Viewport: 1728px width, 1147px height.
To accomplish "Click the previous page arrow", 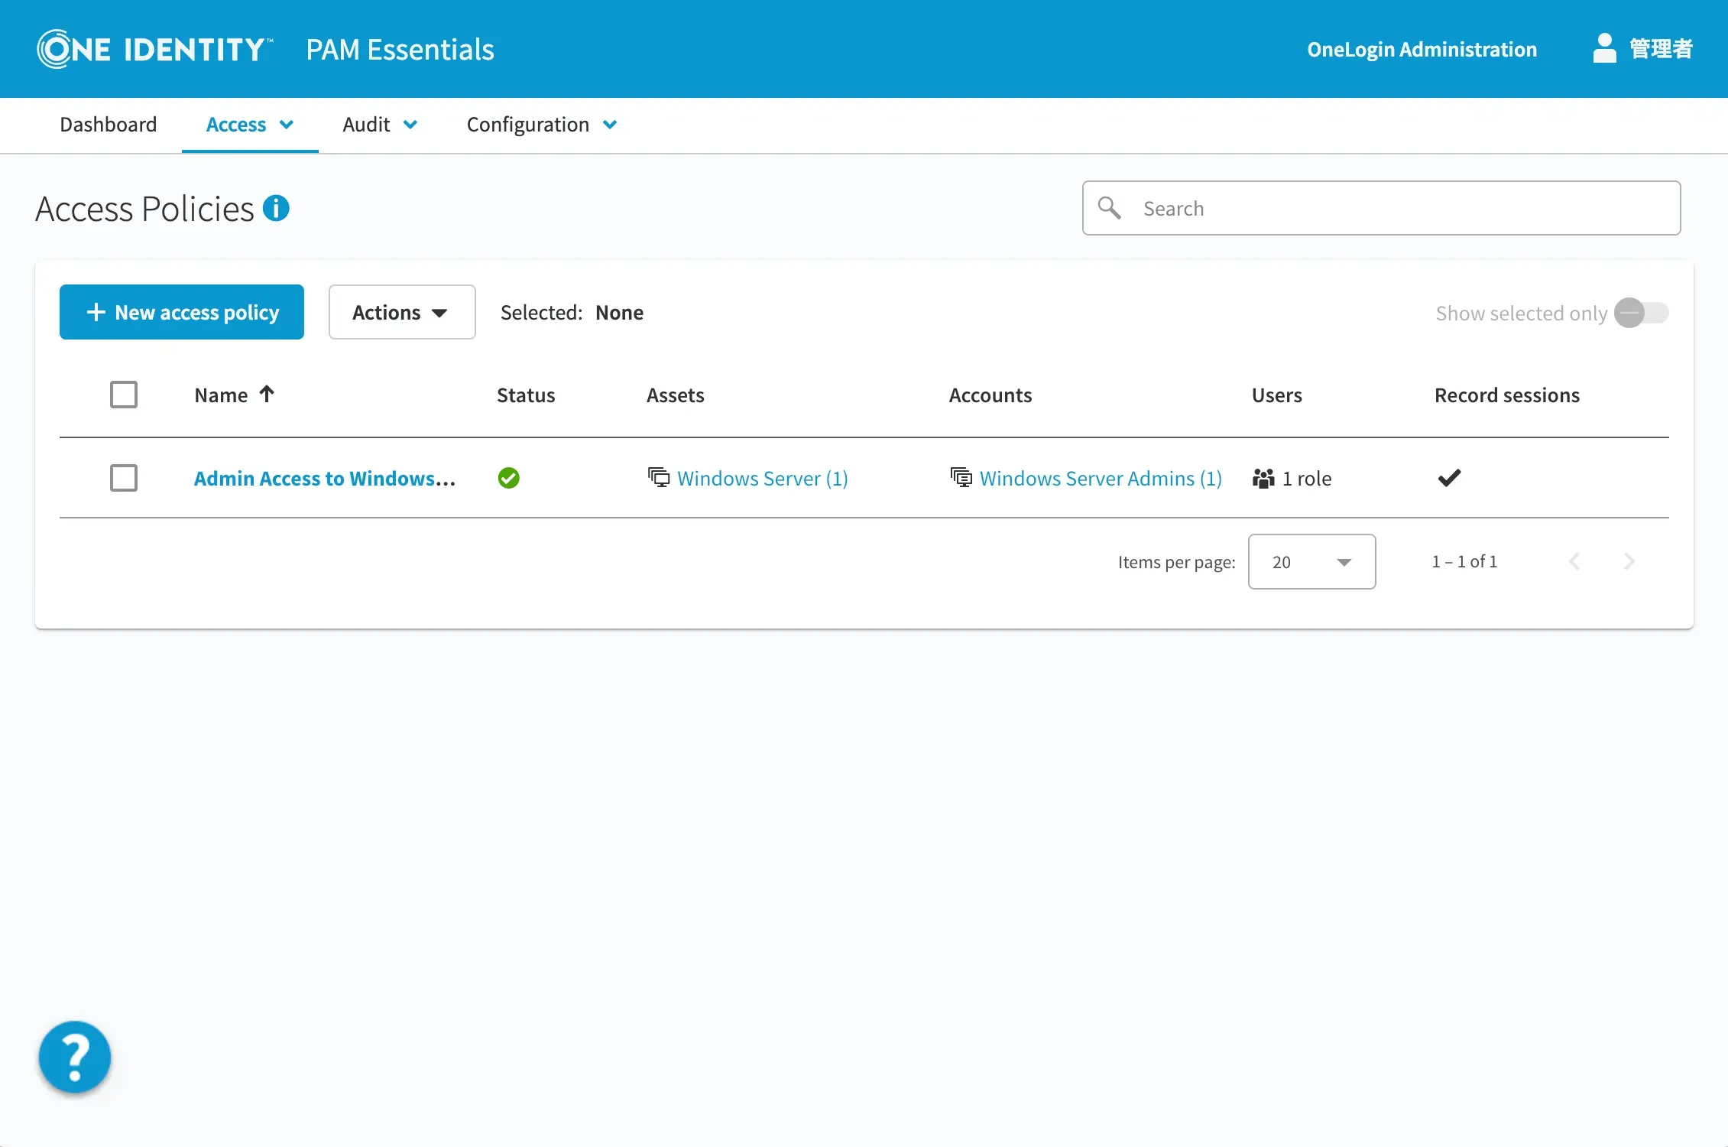I will (x=1574, y=561).
